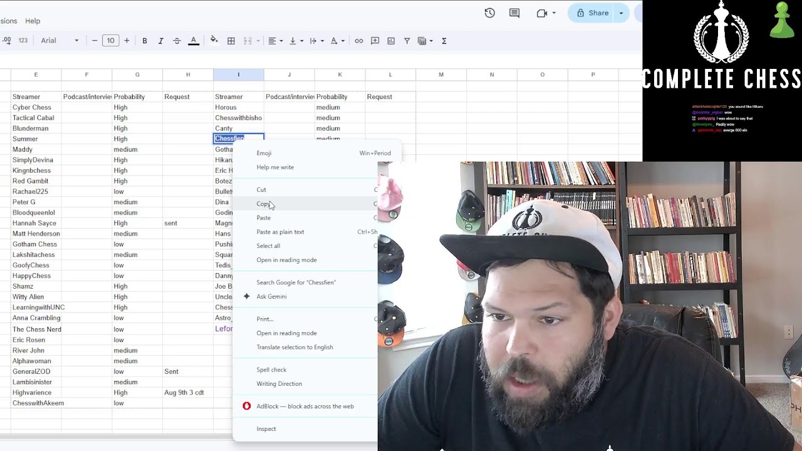Choose Inspect from context menu

(266, 429)
